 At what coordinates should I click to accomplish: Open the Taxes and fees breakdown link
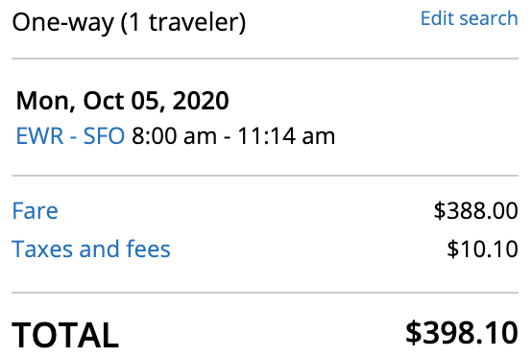pos(91,249)
